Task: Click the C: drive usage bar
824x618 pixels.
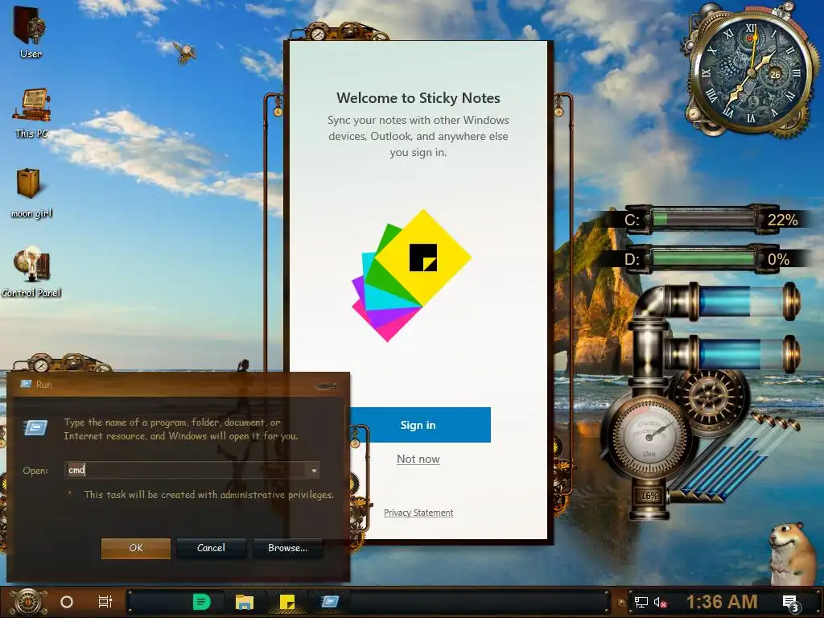Action: tap(702, 219)
